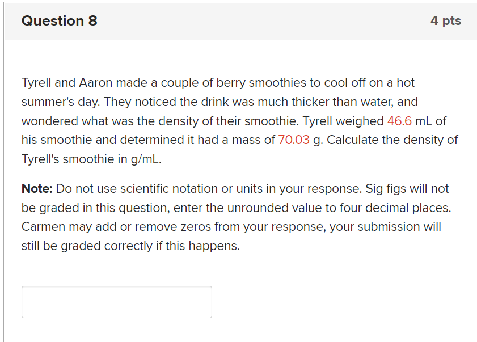This screenshot has width=477, height=342.
Task: Select the Question 8 header
Action: click(59, 20)
